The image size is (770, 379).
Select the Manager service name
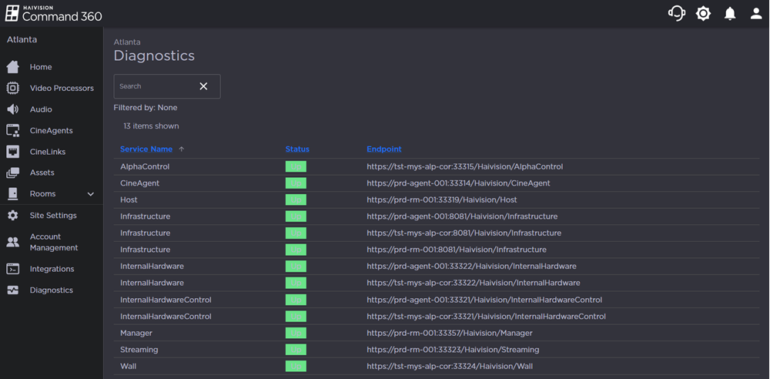point(136,333)
